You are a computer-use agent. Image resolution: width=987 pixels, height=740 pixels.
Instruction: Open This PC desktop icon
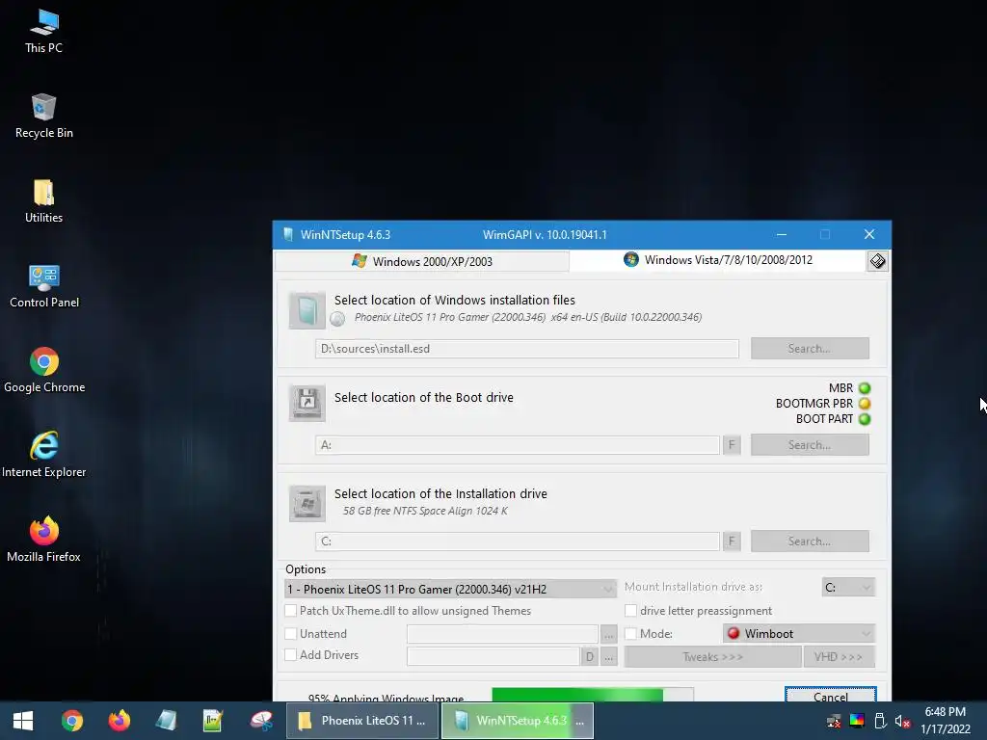(43, 32)
